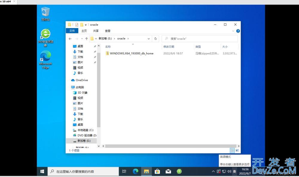Click the taskbar search box
This screenshot has height=177, width=299.
[x=83, y=171]
